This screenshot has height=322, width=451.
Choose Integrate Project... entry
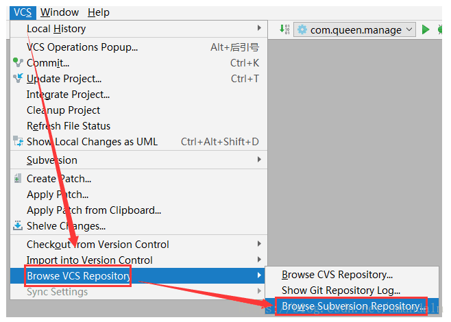pos(138,95)
